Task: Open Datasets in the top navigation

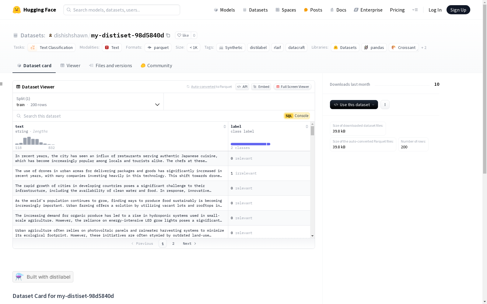Action: pyautogui.click(x=255, y=10)
